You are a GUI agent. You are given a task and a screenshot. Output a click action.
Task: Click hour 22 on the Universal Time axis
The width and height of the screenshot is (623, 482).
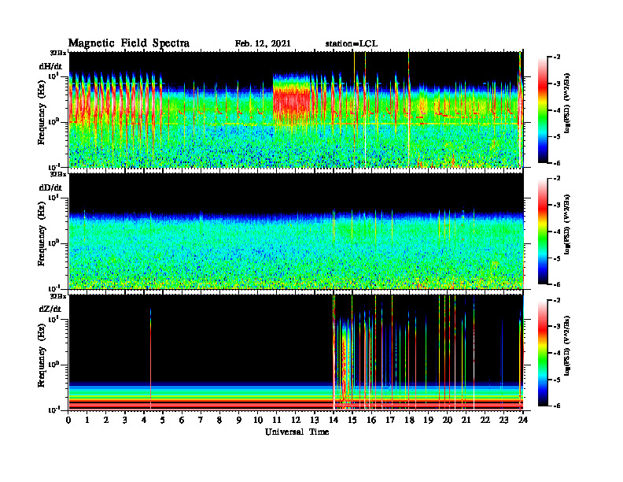coord(485,421)
